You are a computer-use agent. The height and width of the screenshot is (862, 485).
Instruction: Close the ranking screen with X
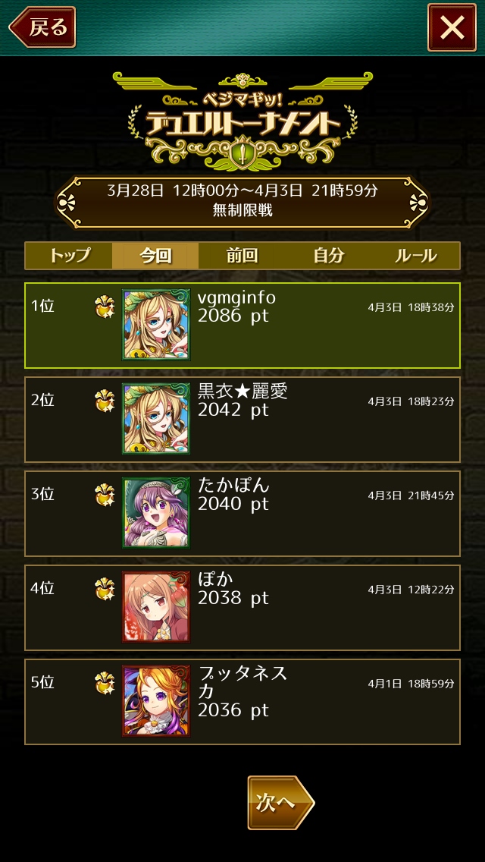pyautogui.click(x=452, y=27)
